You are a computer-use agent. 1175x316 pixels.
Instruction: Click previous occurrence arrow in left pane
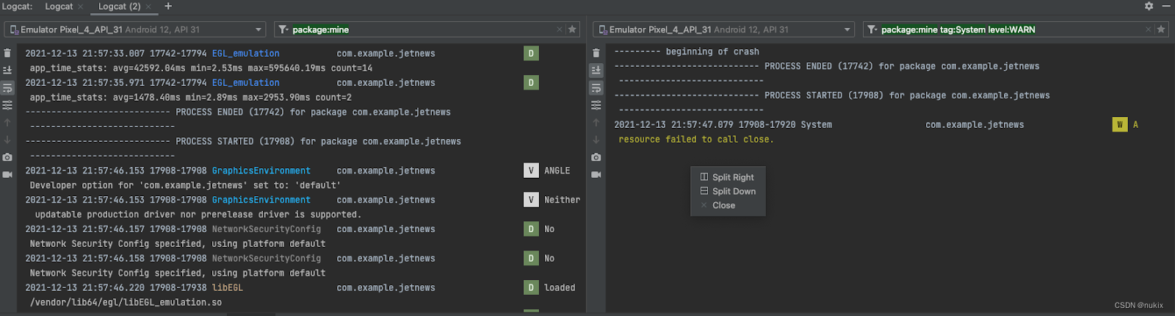7,123
